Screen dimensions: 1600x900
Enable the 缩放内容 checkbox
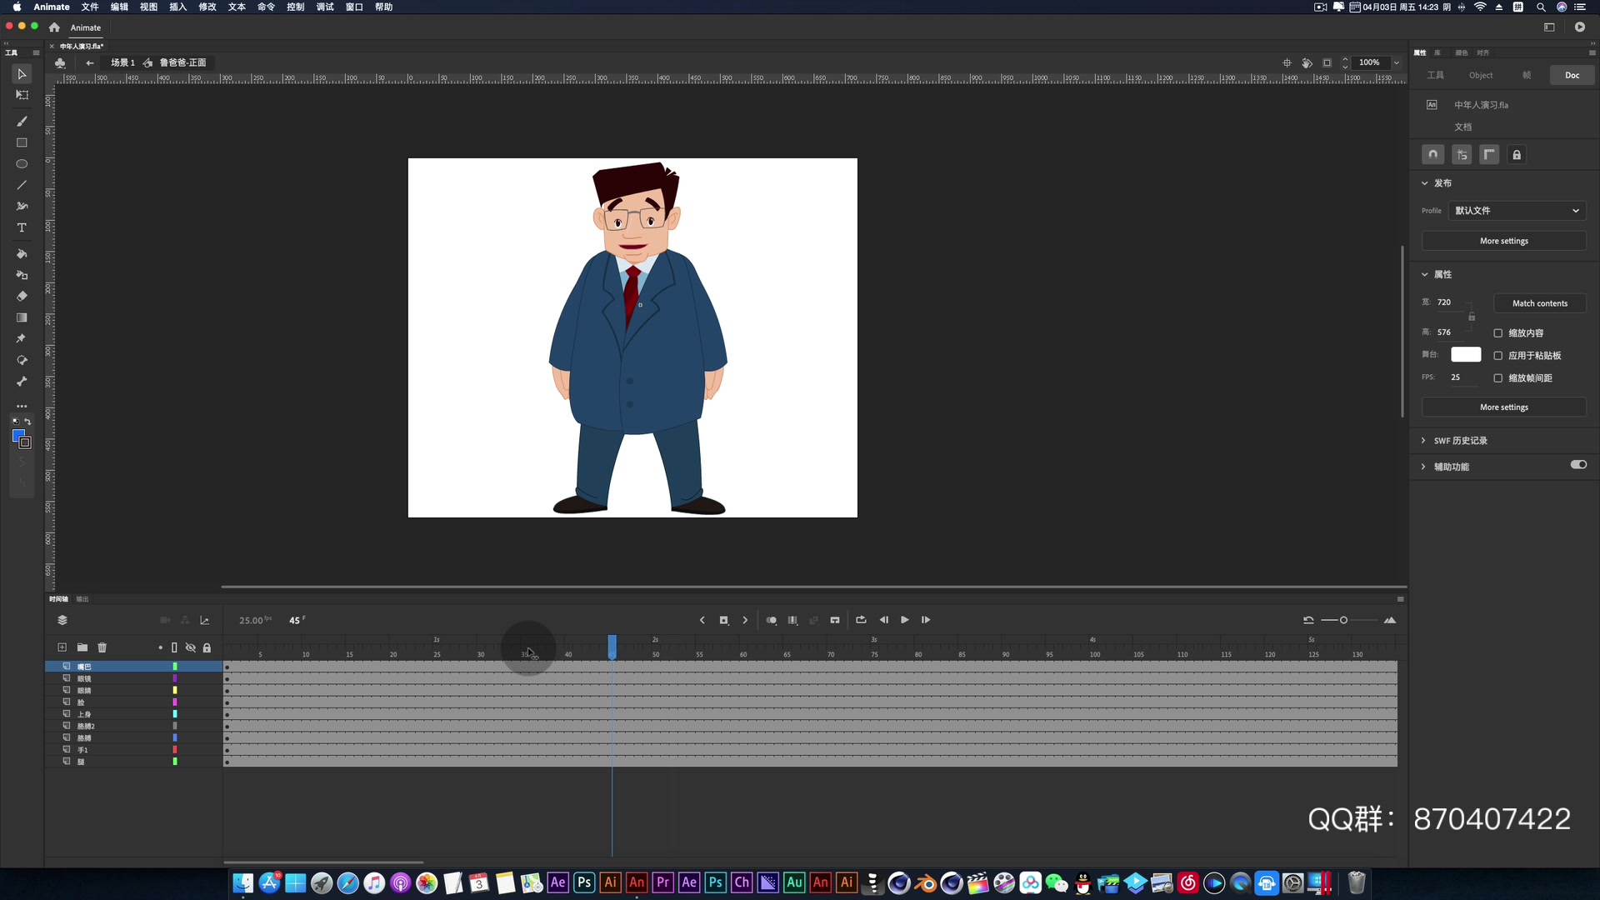coord(1498,333)
